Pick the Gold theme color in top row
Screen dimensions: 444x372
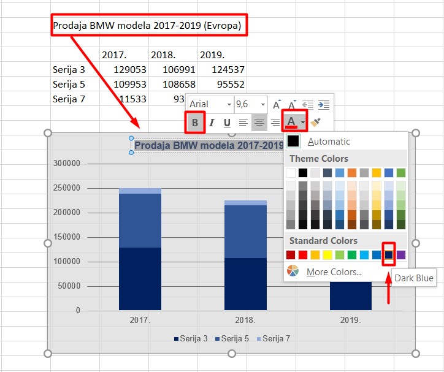click(377, 173)
